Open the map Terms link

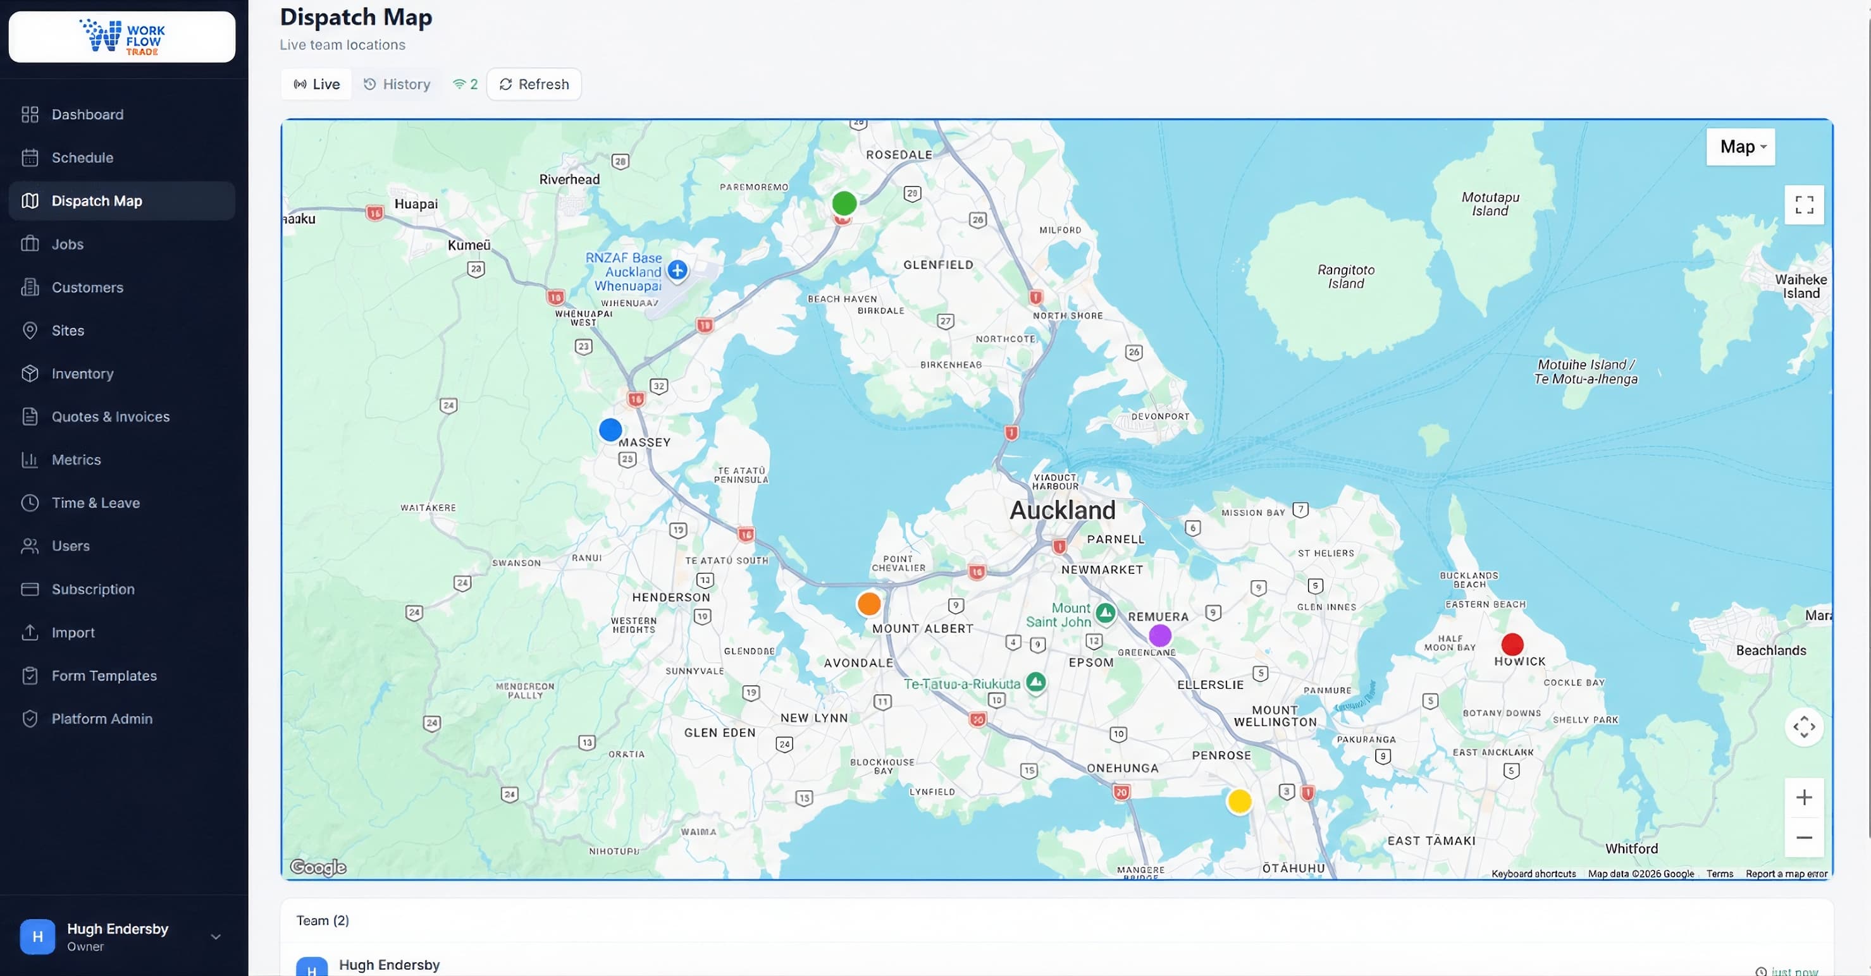[1719, 874]
